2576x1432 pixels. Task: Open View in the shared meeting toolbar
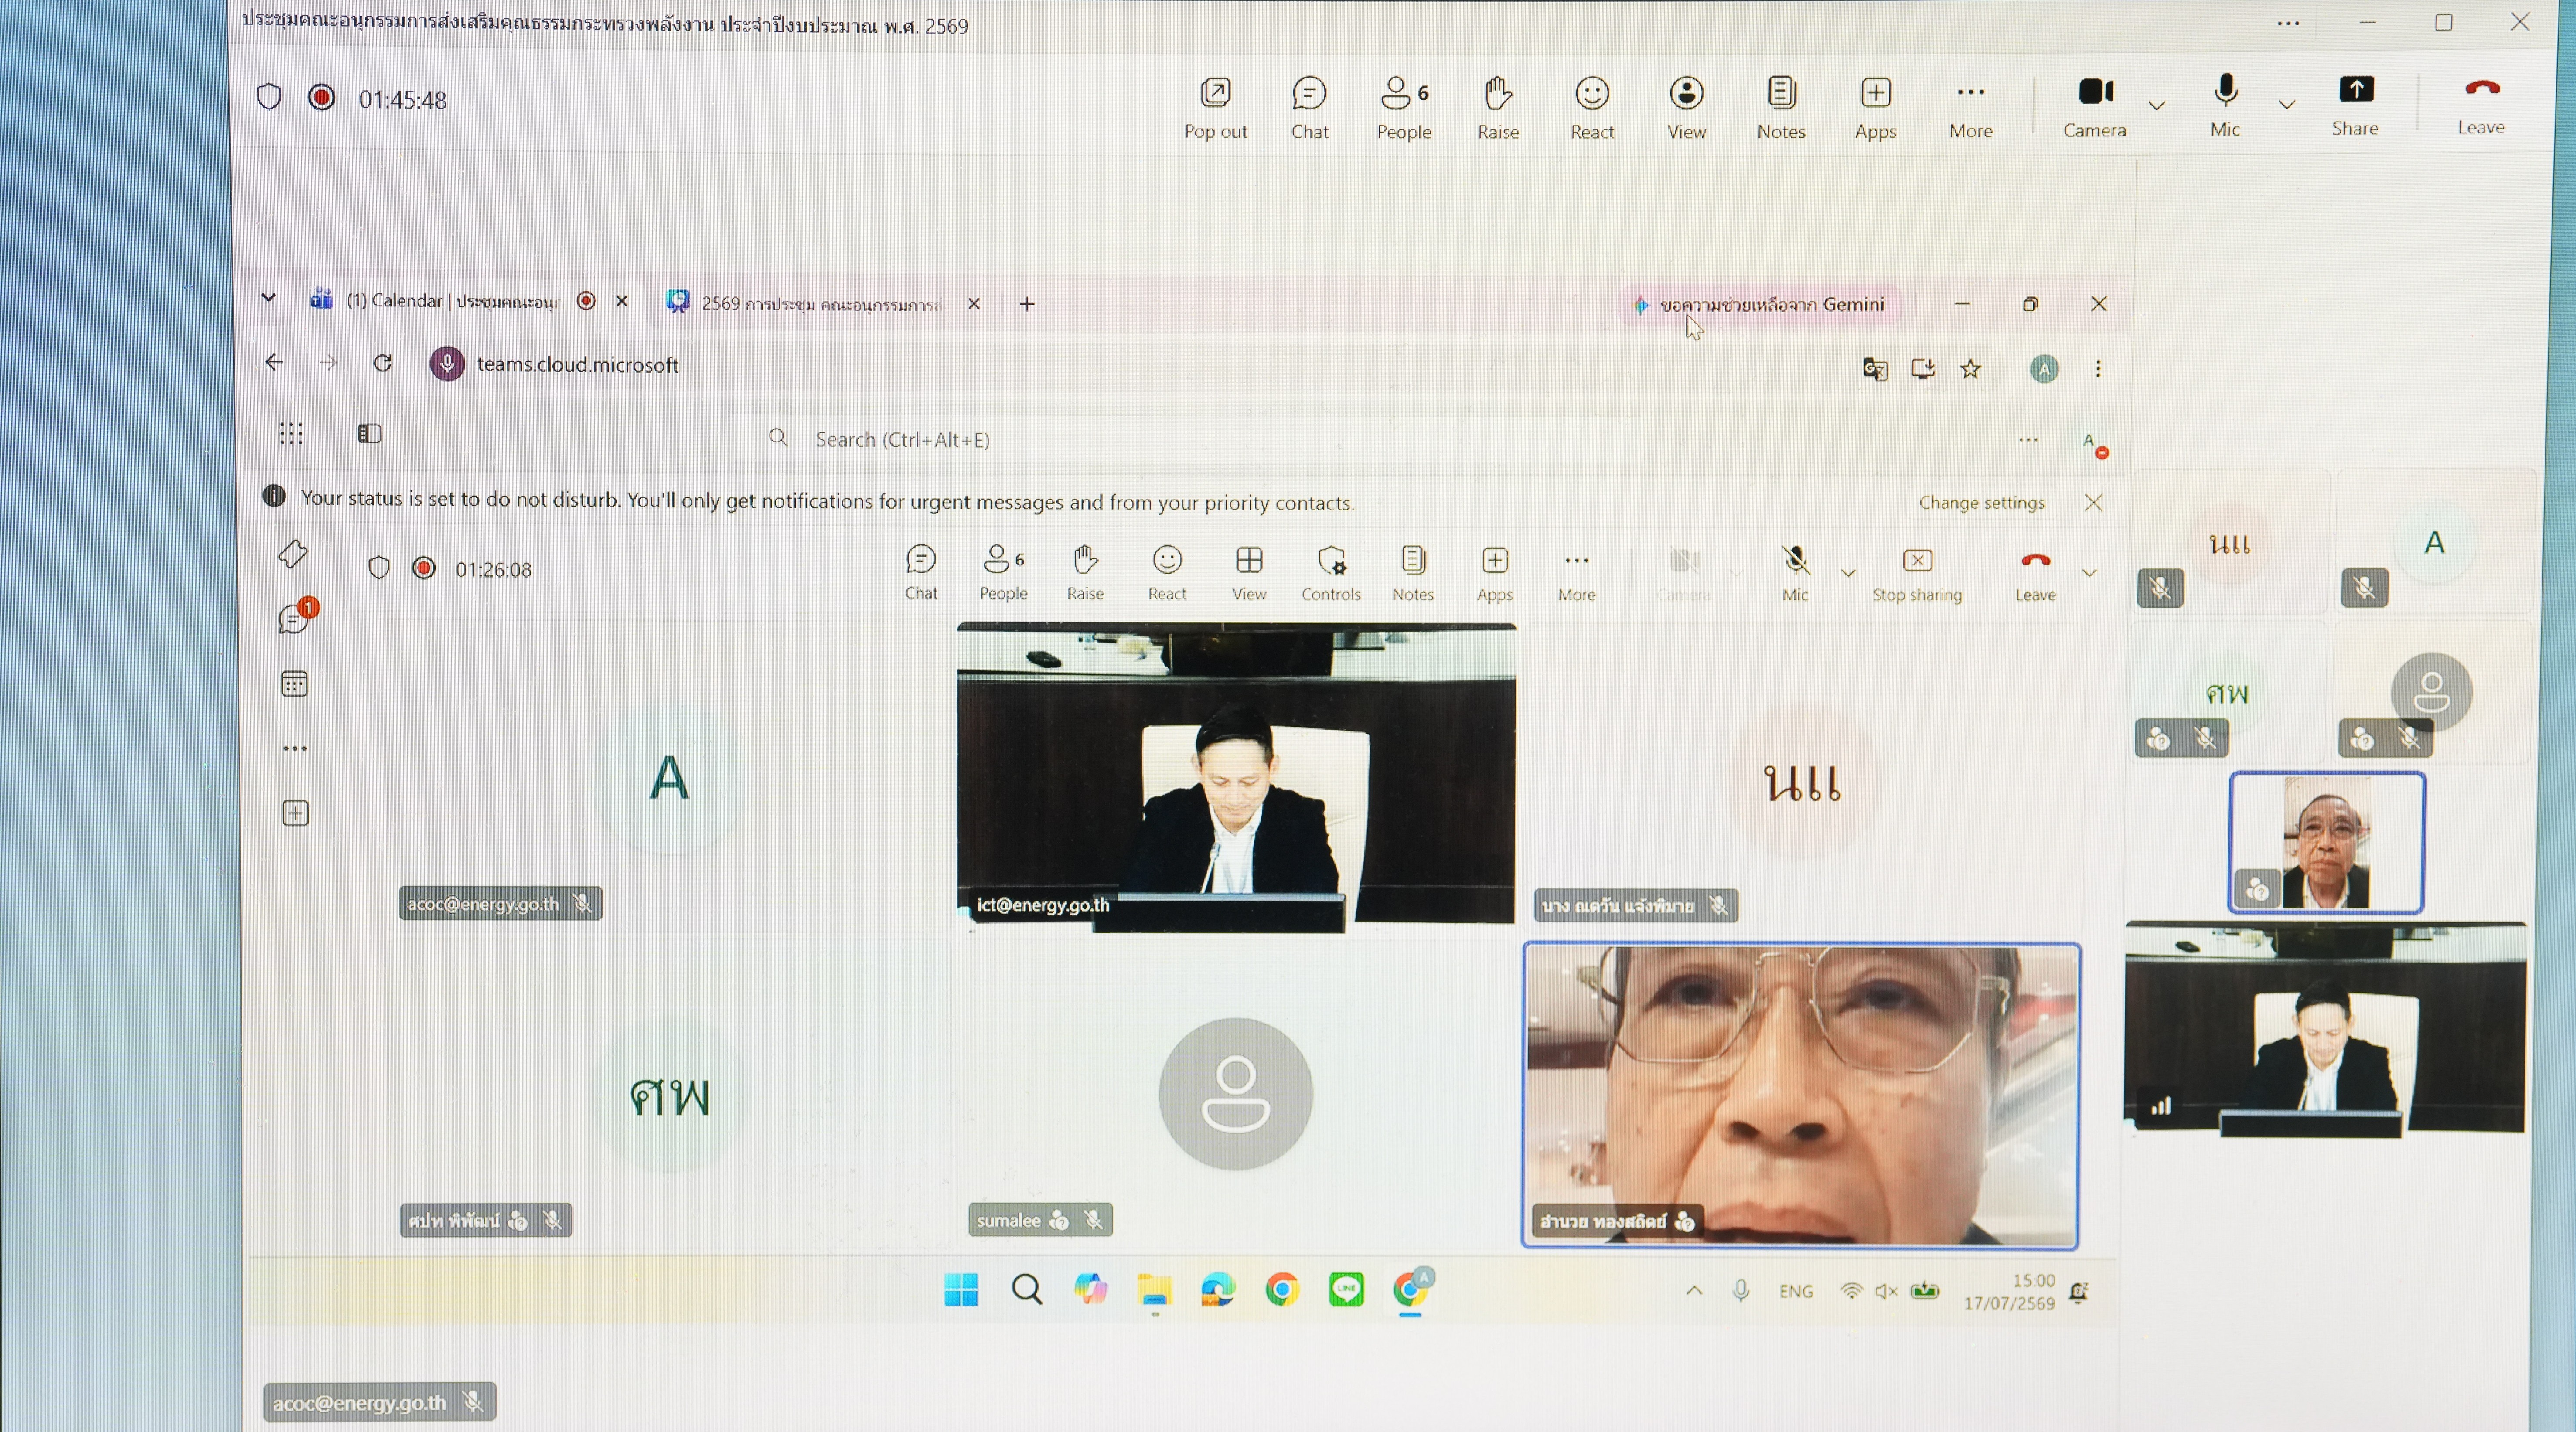[1249, 572]
